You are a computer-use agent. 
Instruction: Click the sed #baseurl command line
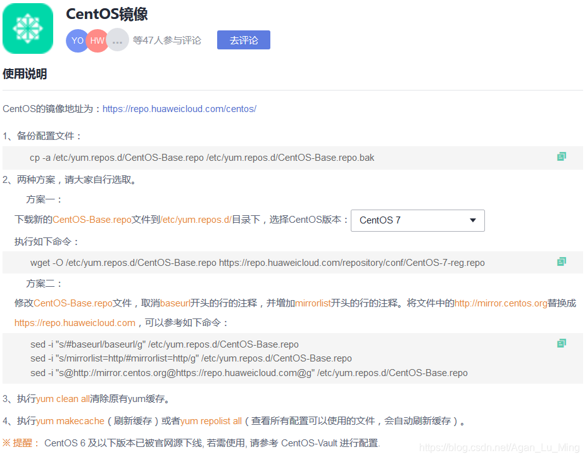(x=165, y=344)
